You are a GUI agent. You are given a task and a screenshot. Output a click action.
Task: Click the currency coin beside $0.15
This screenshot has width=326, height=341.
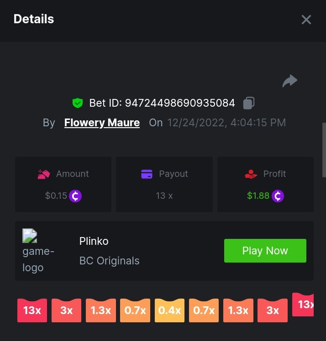[x=75, y=196]
